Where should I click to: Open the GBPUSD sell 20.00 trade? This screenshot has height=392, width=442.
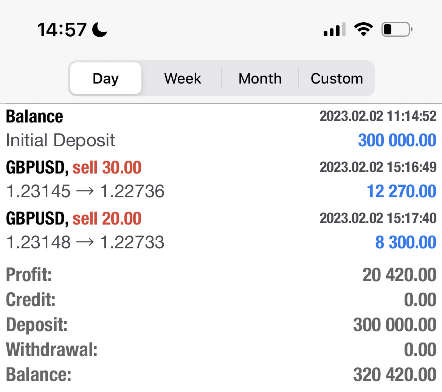[x=221, y=231]
